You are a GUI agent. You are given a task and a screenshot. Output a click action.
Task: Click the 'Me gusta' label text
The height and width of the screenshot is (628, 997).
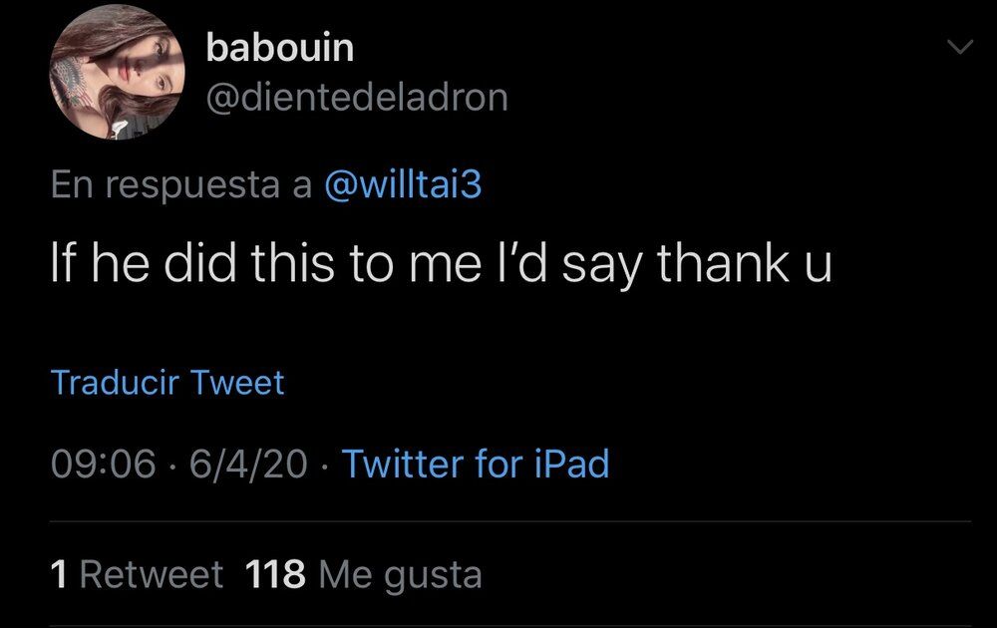pos(400,575)
